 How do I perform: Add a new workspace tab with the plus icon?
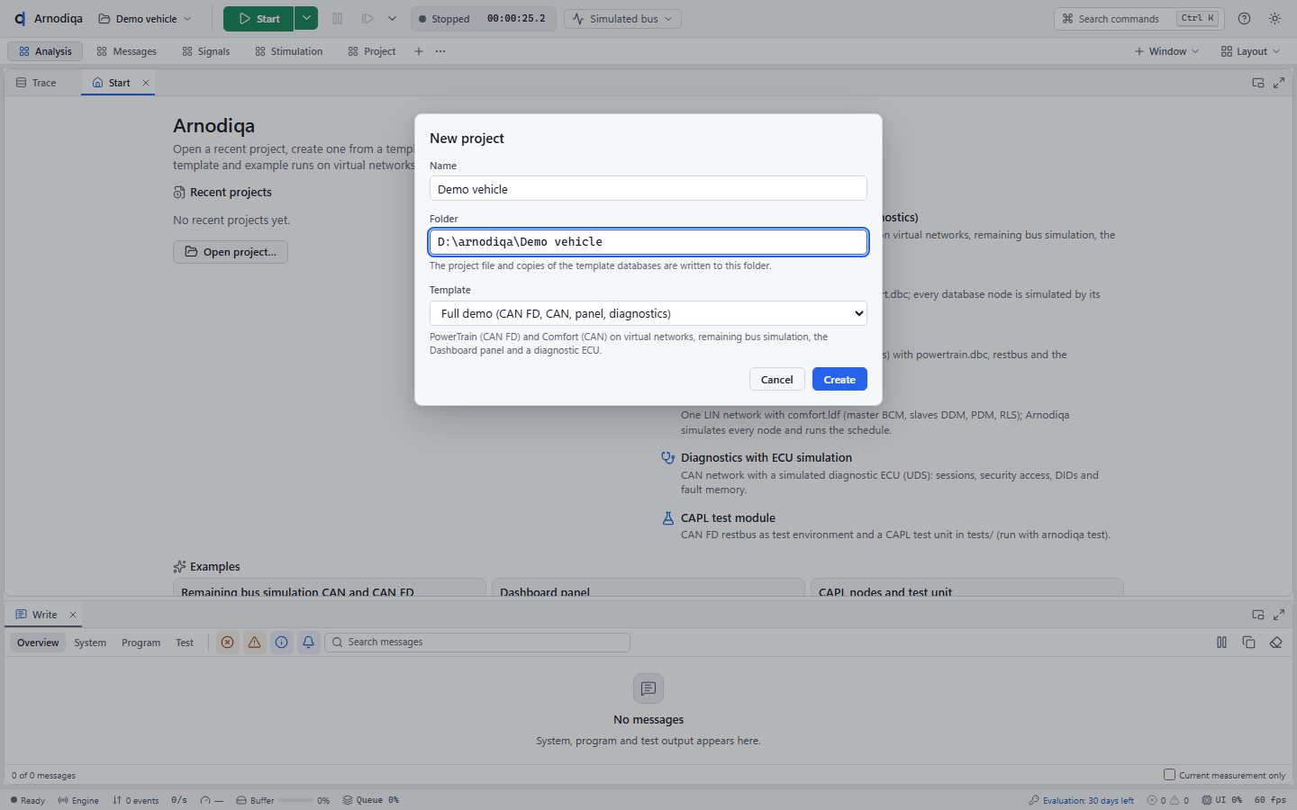[418, 51]
